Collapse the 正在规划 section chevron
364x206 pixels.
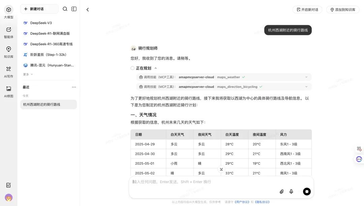[156, 68]
